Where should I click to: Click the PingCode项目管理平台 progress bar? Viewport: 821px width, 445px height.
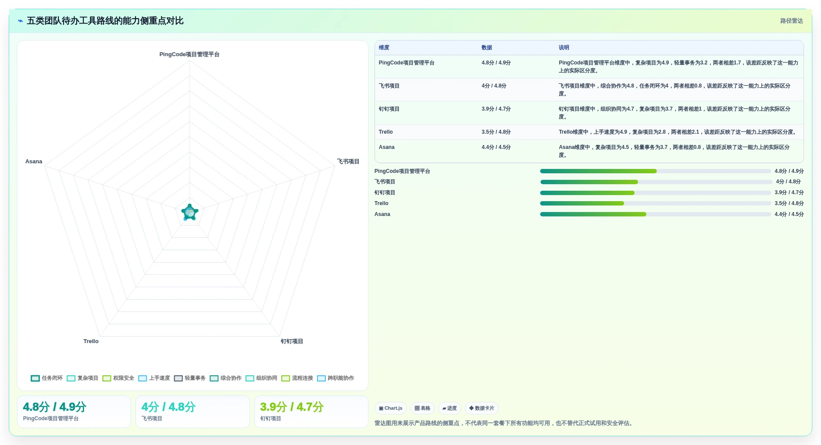point(655,171)
